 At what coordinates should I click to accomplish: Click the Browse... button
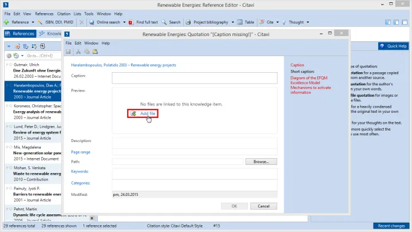coord(261,162)
